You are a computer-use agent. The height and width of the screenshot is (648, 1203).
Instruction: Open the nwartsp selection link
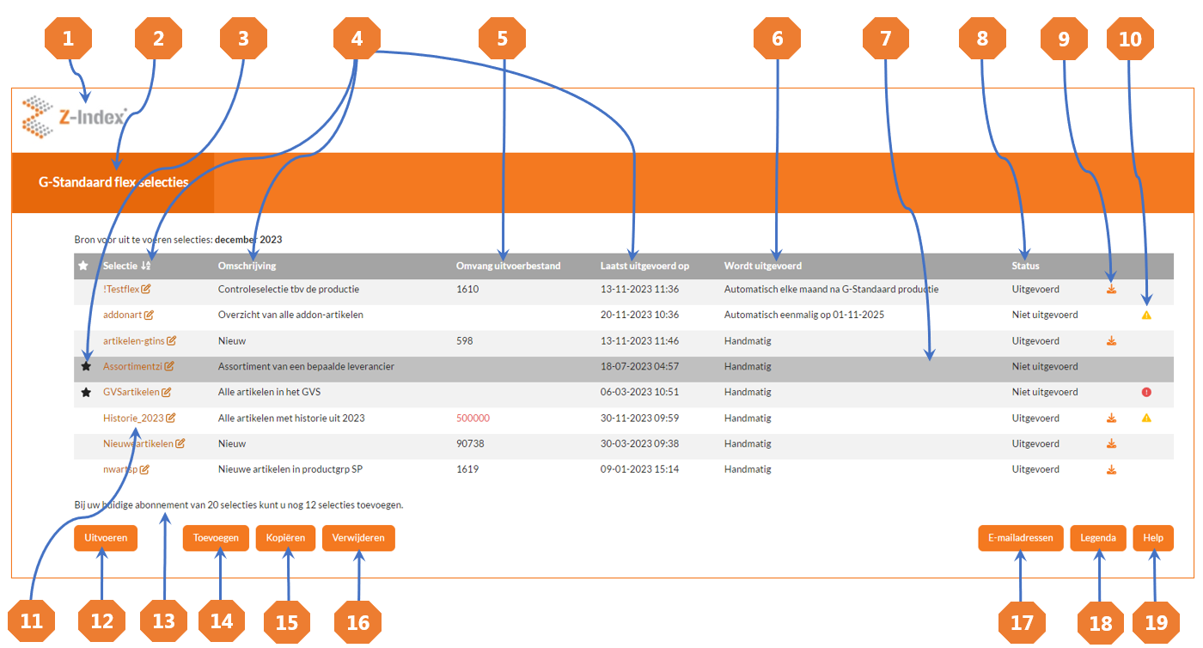[120, 470]
